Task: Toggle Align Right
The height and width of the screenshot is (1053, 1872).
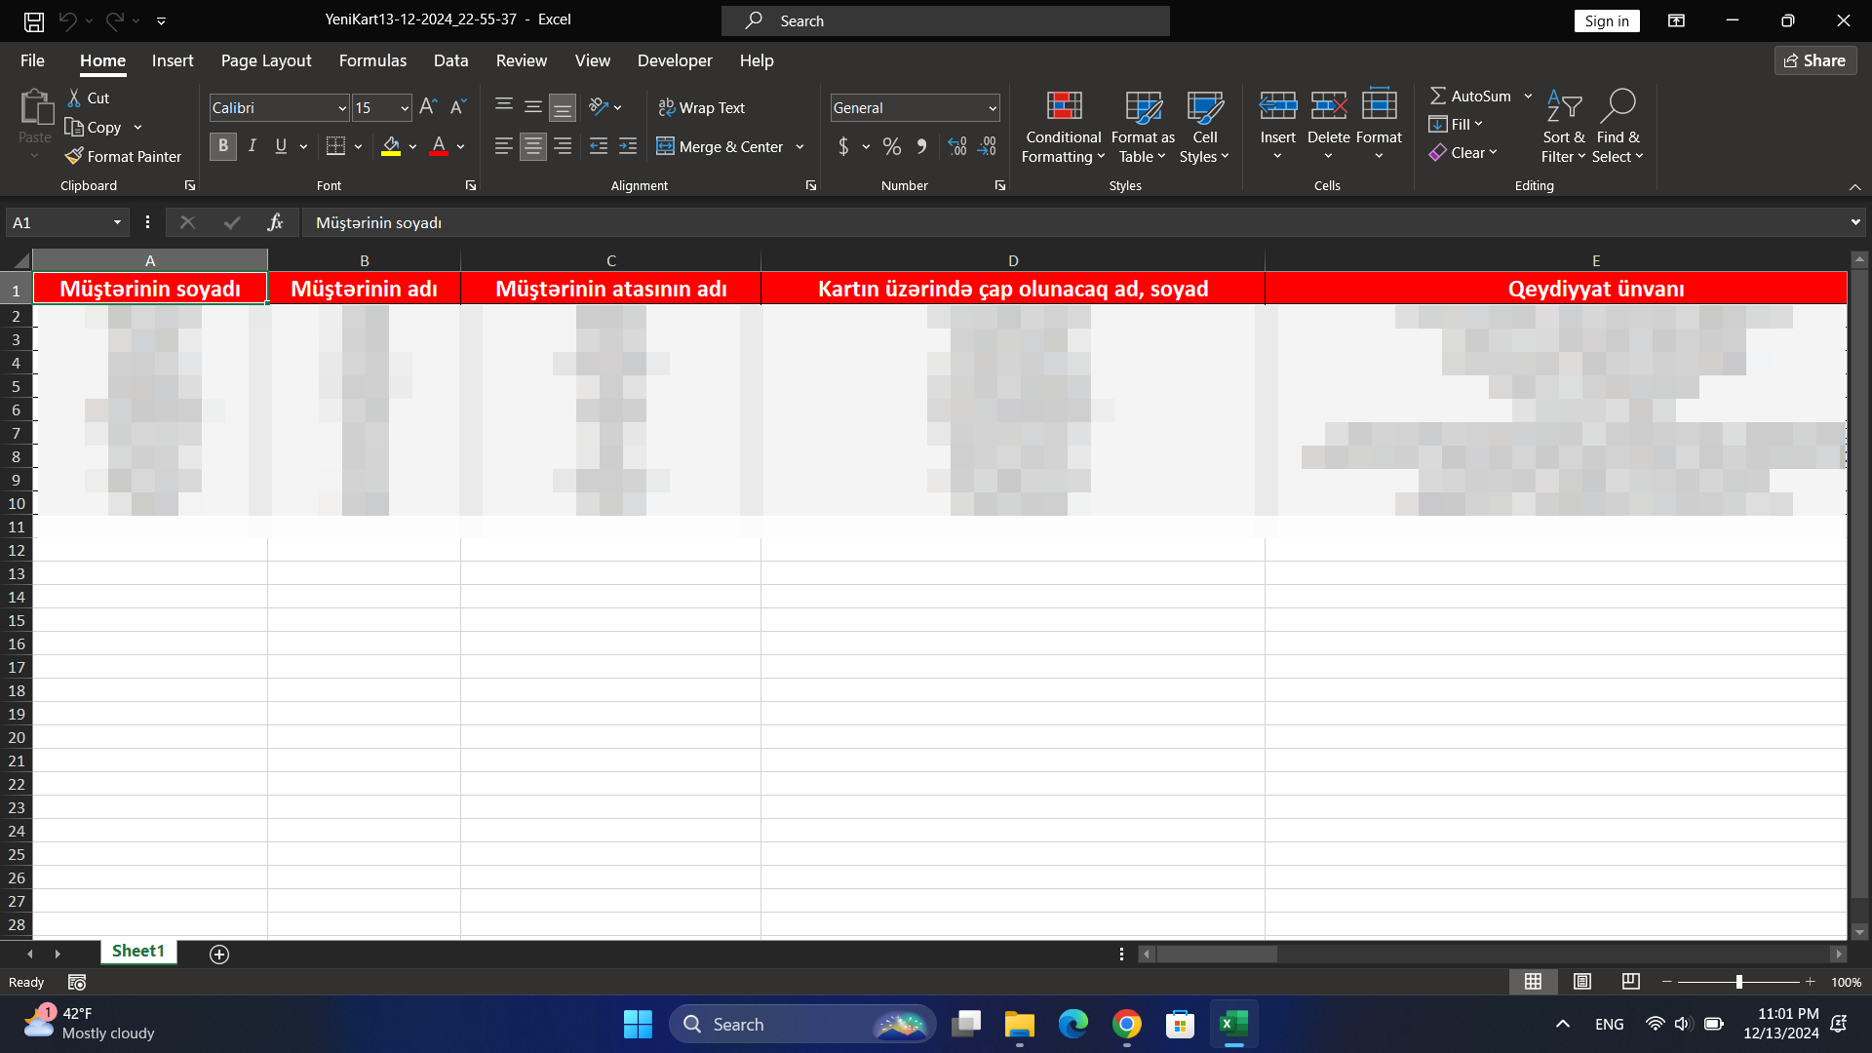Action: 563,146
